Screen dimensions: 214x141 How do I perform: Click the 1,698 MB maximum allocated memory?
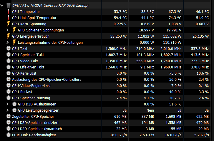(174, 117)
